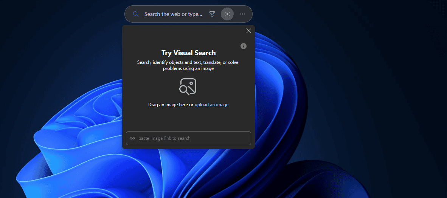Viewport: 447px width, 198px height.
Task: Focus the paste image link field
Action: pos(188,138)
